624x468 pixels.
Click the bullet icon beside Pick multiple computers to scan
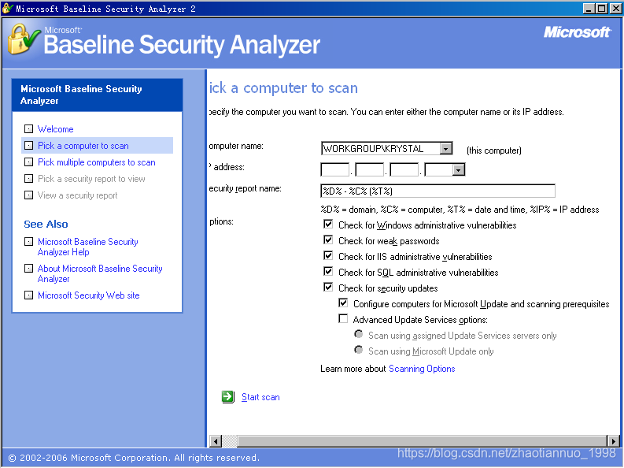pos(28,162)
